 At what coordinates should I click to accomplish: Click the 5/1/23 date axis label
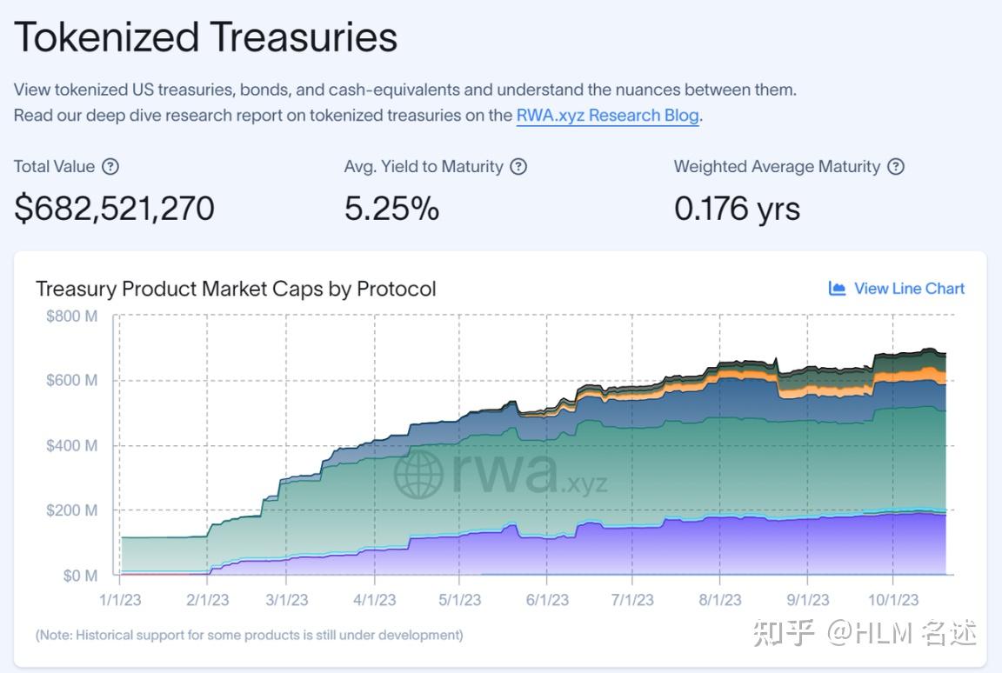coord(460,600)
